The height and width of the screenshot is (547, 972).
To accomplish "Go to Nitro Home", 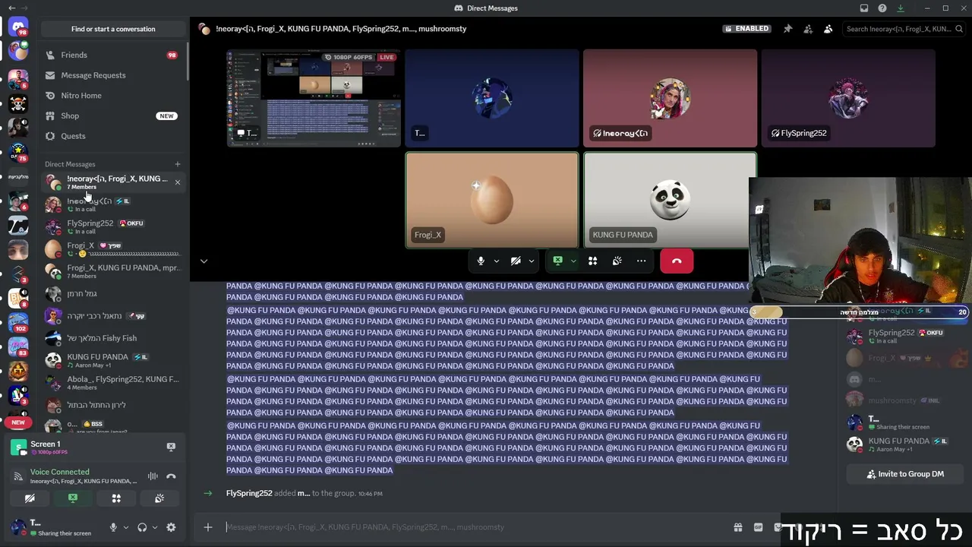I will 112,96.
